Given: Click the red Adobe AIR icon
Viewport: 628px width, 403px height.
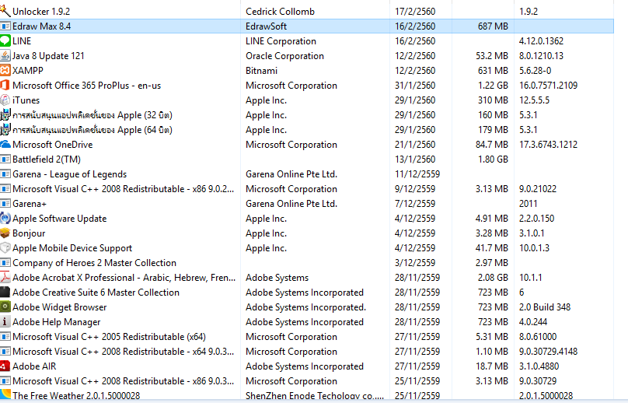Looking at the screenshot, I should [5, 366].
